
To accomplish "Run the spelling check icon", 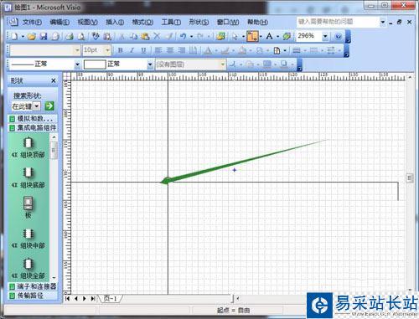I will (x=96, y=36).
